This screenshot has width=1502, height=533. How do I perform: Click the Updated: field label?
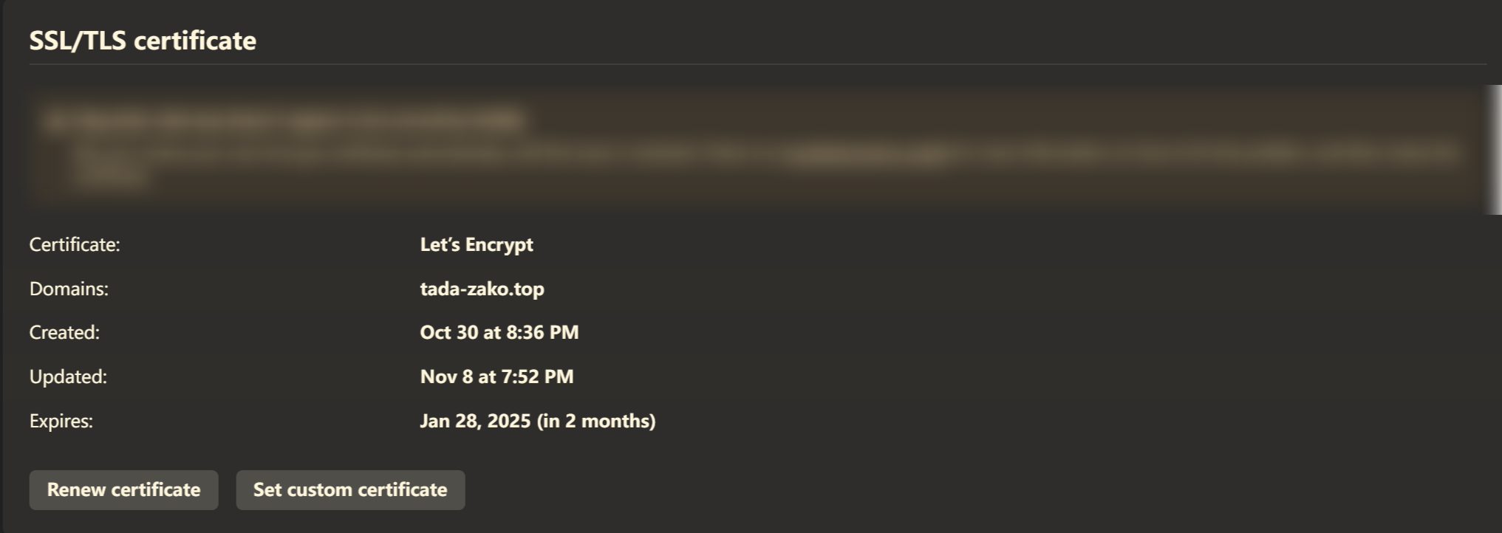(x=68, y=376)
